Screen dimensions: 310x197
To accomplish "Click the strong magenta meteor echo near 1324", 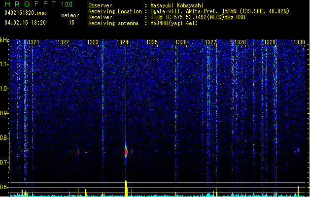I will coord(126,152).
